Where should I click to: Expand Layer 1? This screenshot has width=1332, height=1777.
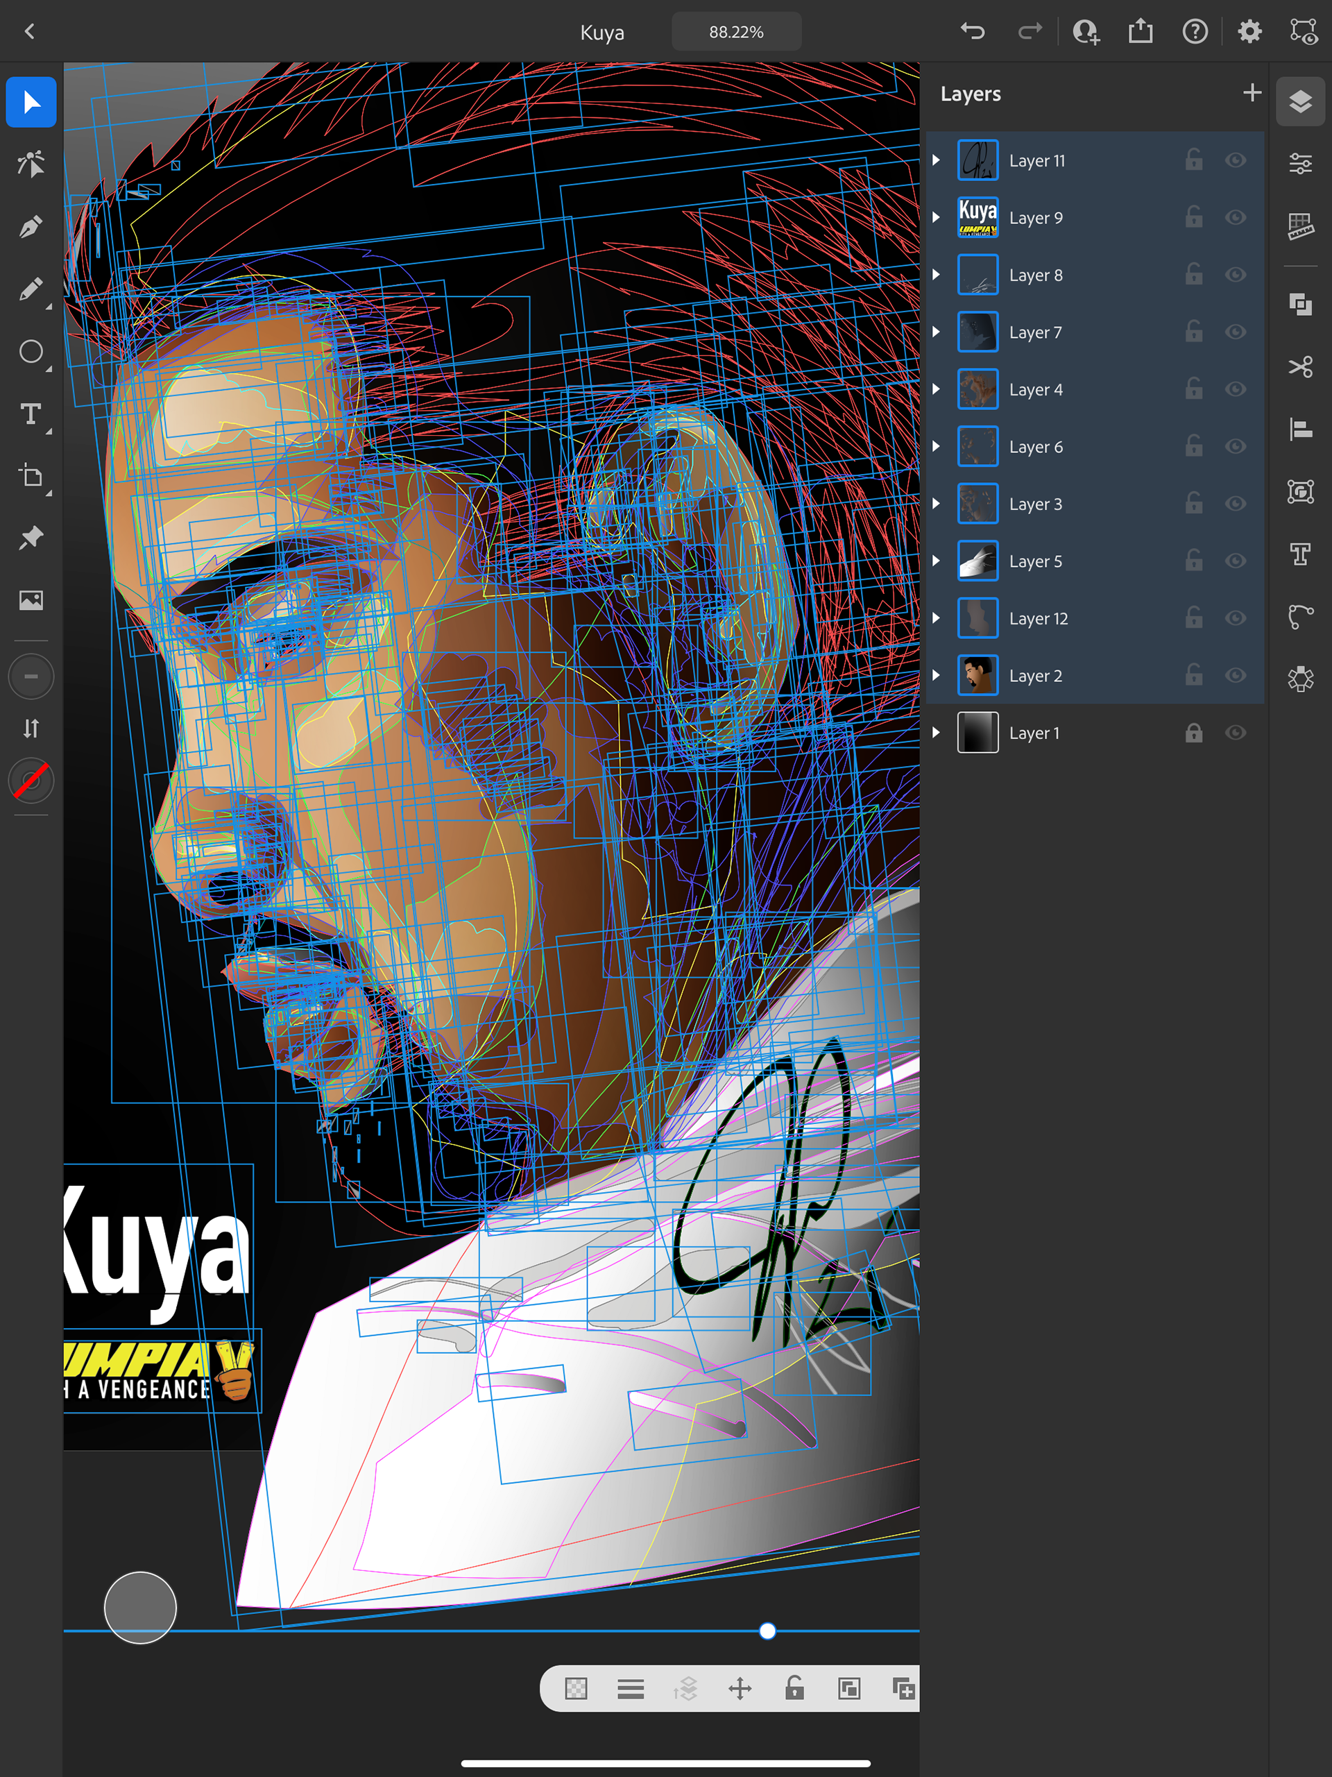coord(936,733)
